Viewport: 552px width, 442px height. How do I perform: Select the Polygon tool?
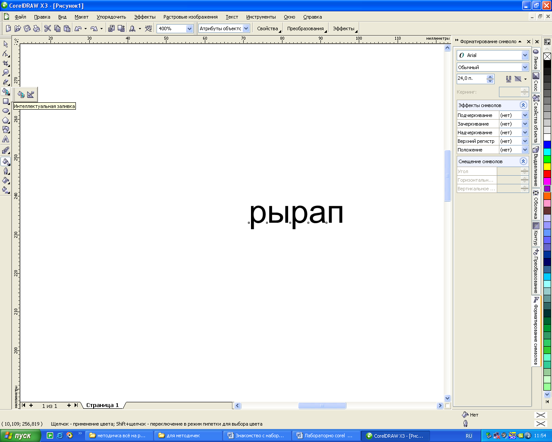point(6,120)
